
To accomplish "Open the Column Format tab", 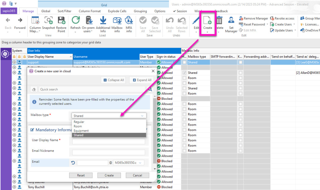I will 90,11.
